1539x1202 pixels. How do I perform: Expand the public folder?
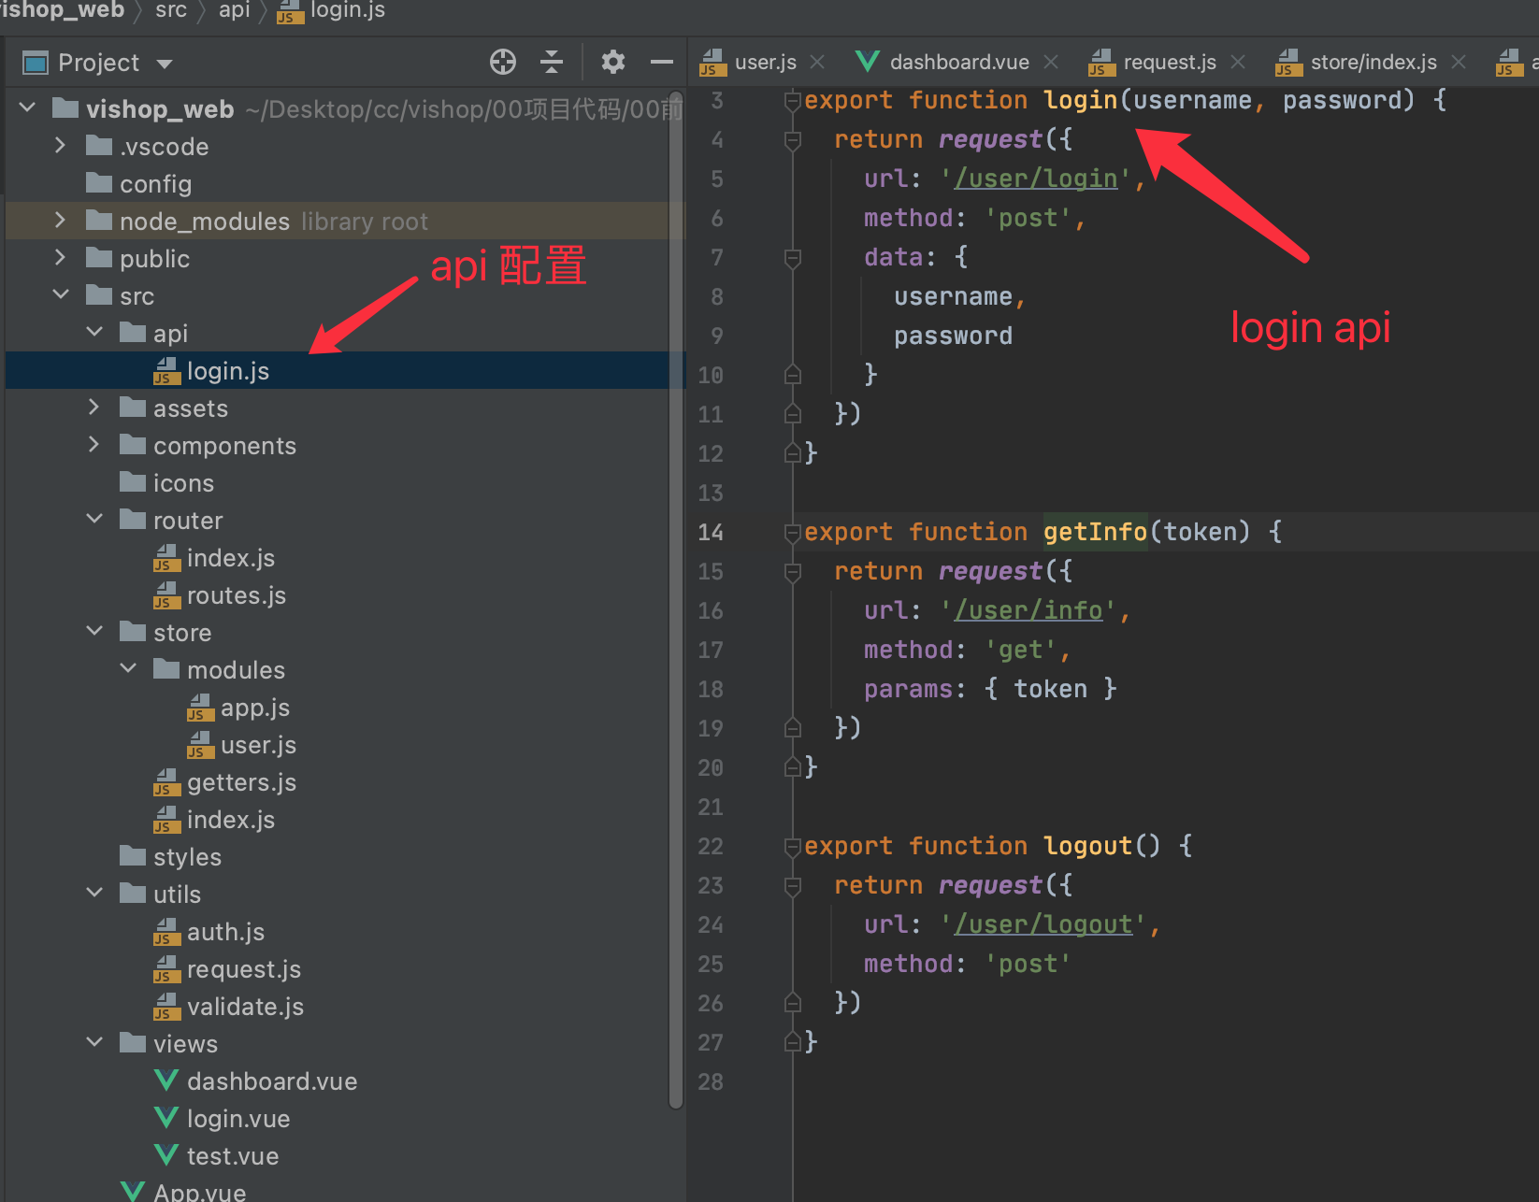click(61, 258)
